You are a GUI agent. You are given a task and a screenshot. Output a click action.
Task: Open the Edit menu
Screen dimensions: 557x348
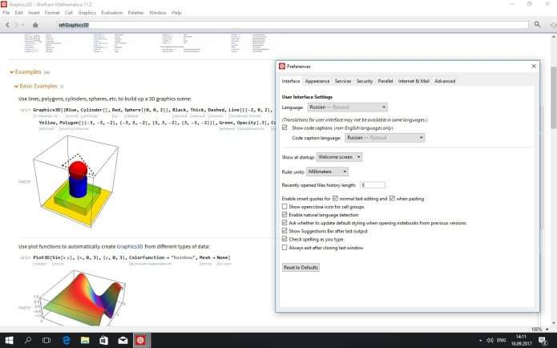coord(18,13)
